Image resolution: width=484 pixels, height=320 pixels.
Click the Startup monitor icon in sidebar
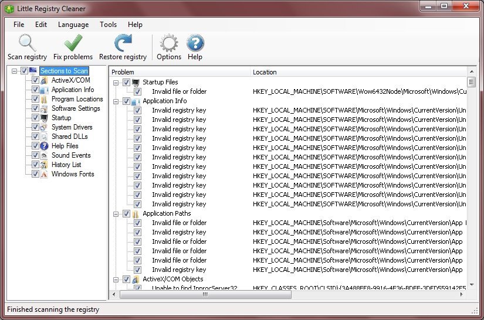click(44, 118)
